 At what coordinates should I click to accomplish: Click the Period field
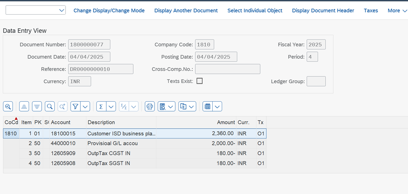click(x=312, y=57)
